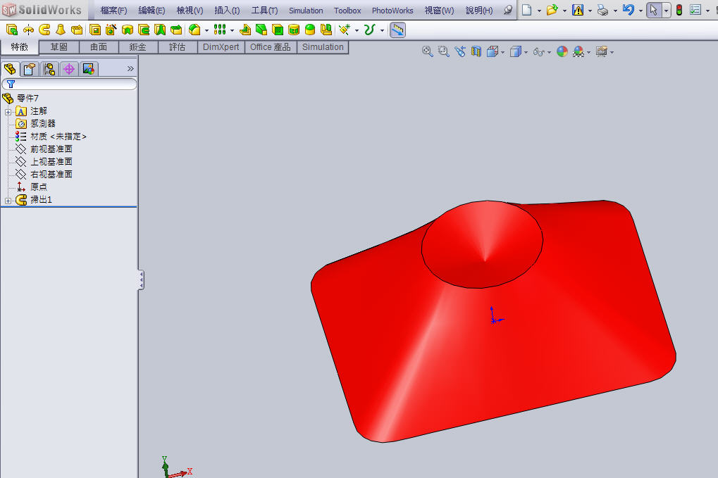
Task: Open the PropertyManager panel tab
Action: (x=30, y=69)
